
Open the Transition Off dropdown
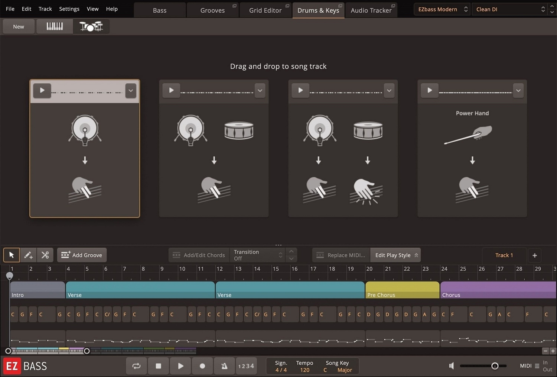[x=258, y=255]
